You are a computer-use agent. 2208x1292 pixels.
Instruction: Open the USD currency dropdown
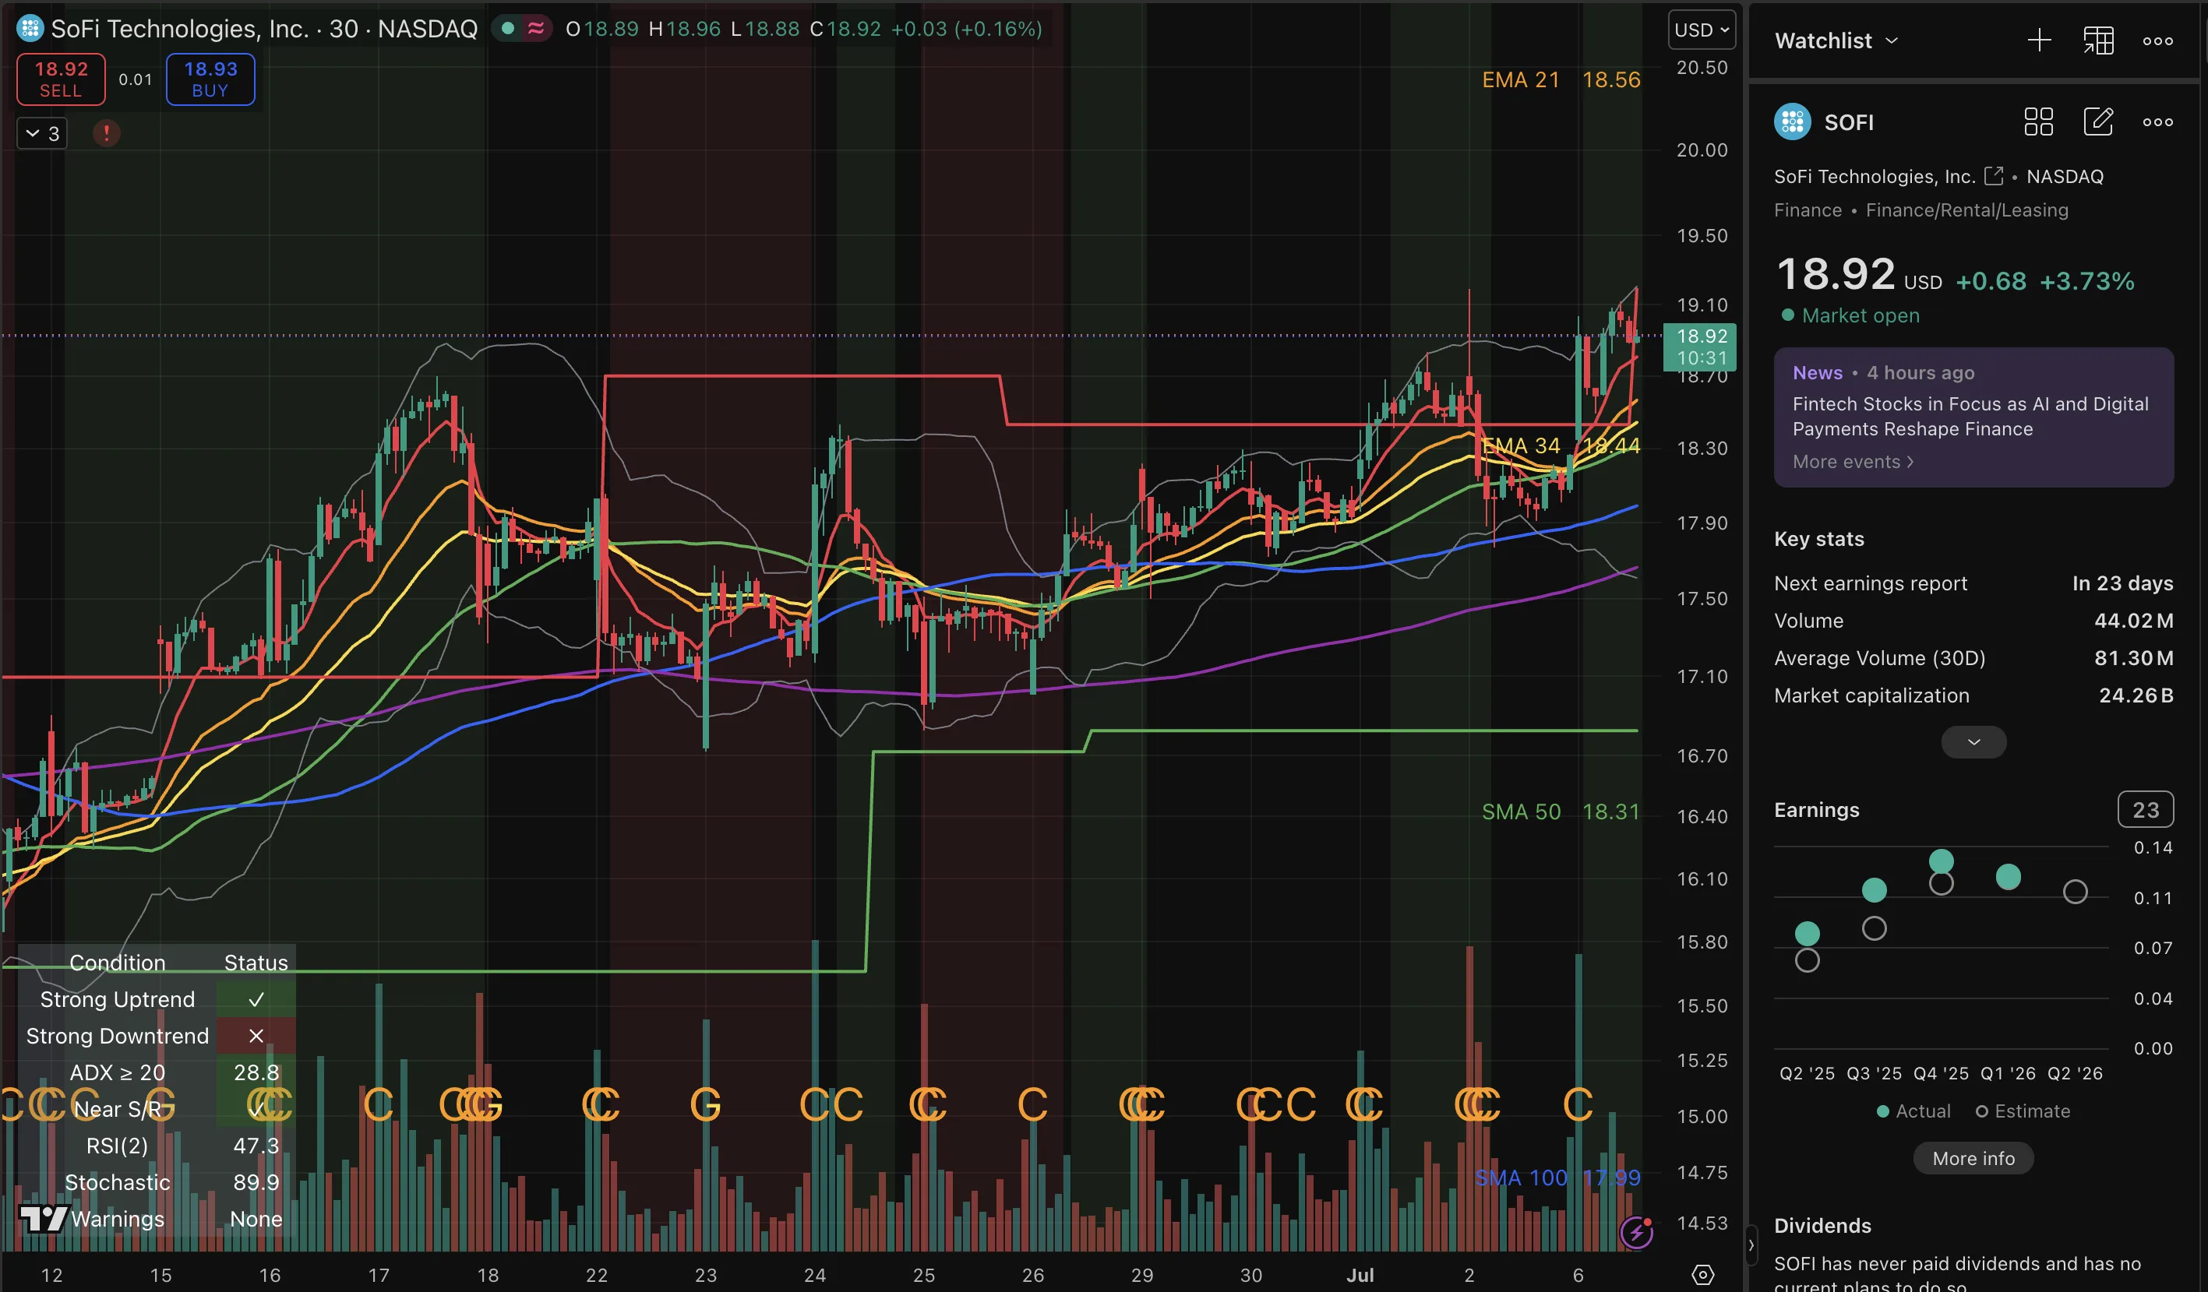(x=1701, y=30)
